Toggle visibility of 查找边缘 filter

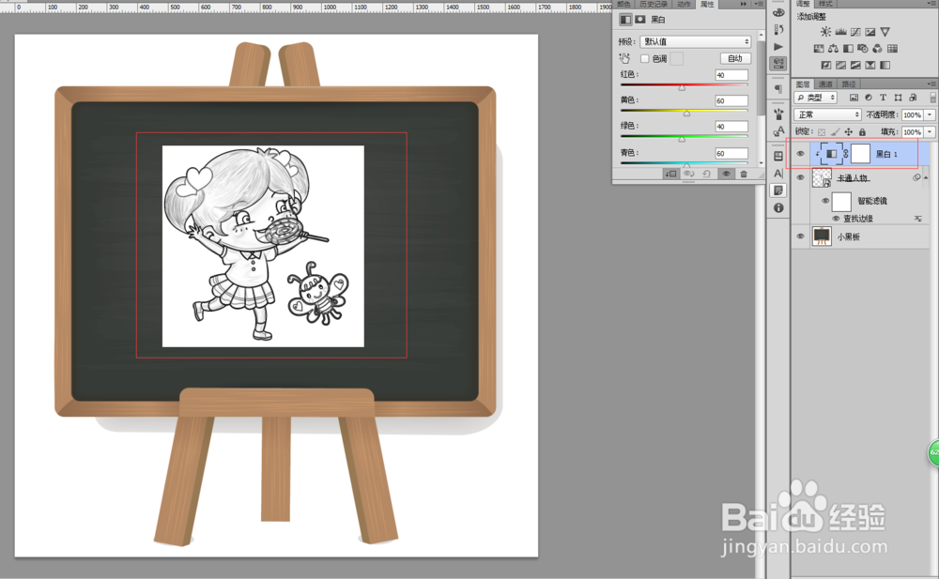point(836,218)
